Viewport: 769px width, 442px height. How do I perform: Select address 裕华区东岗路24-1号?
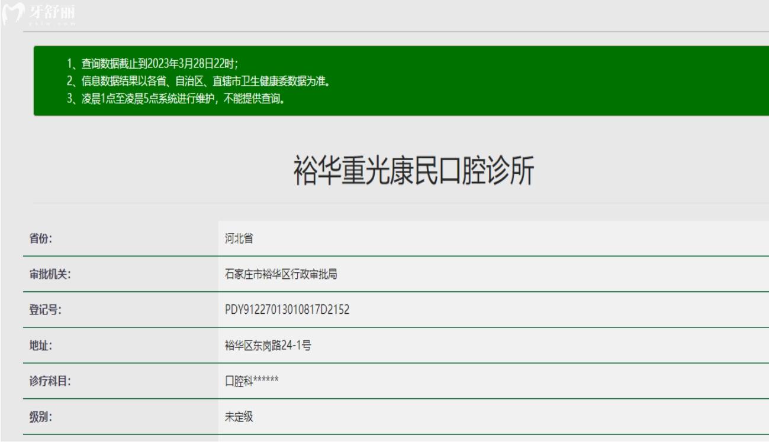(x=265, y=346)
